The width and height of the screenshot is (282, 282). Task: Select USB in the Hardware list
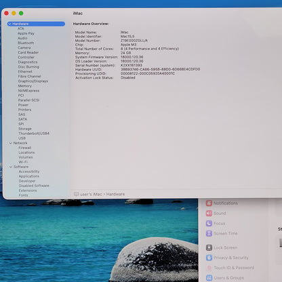22,138
